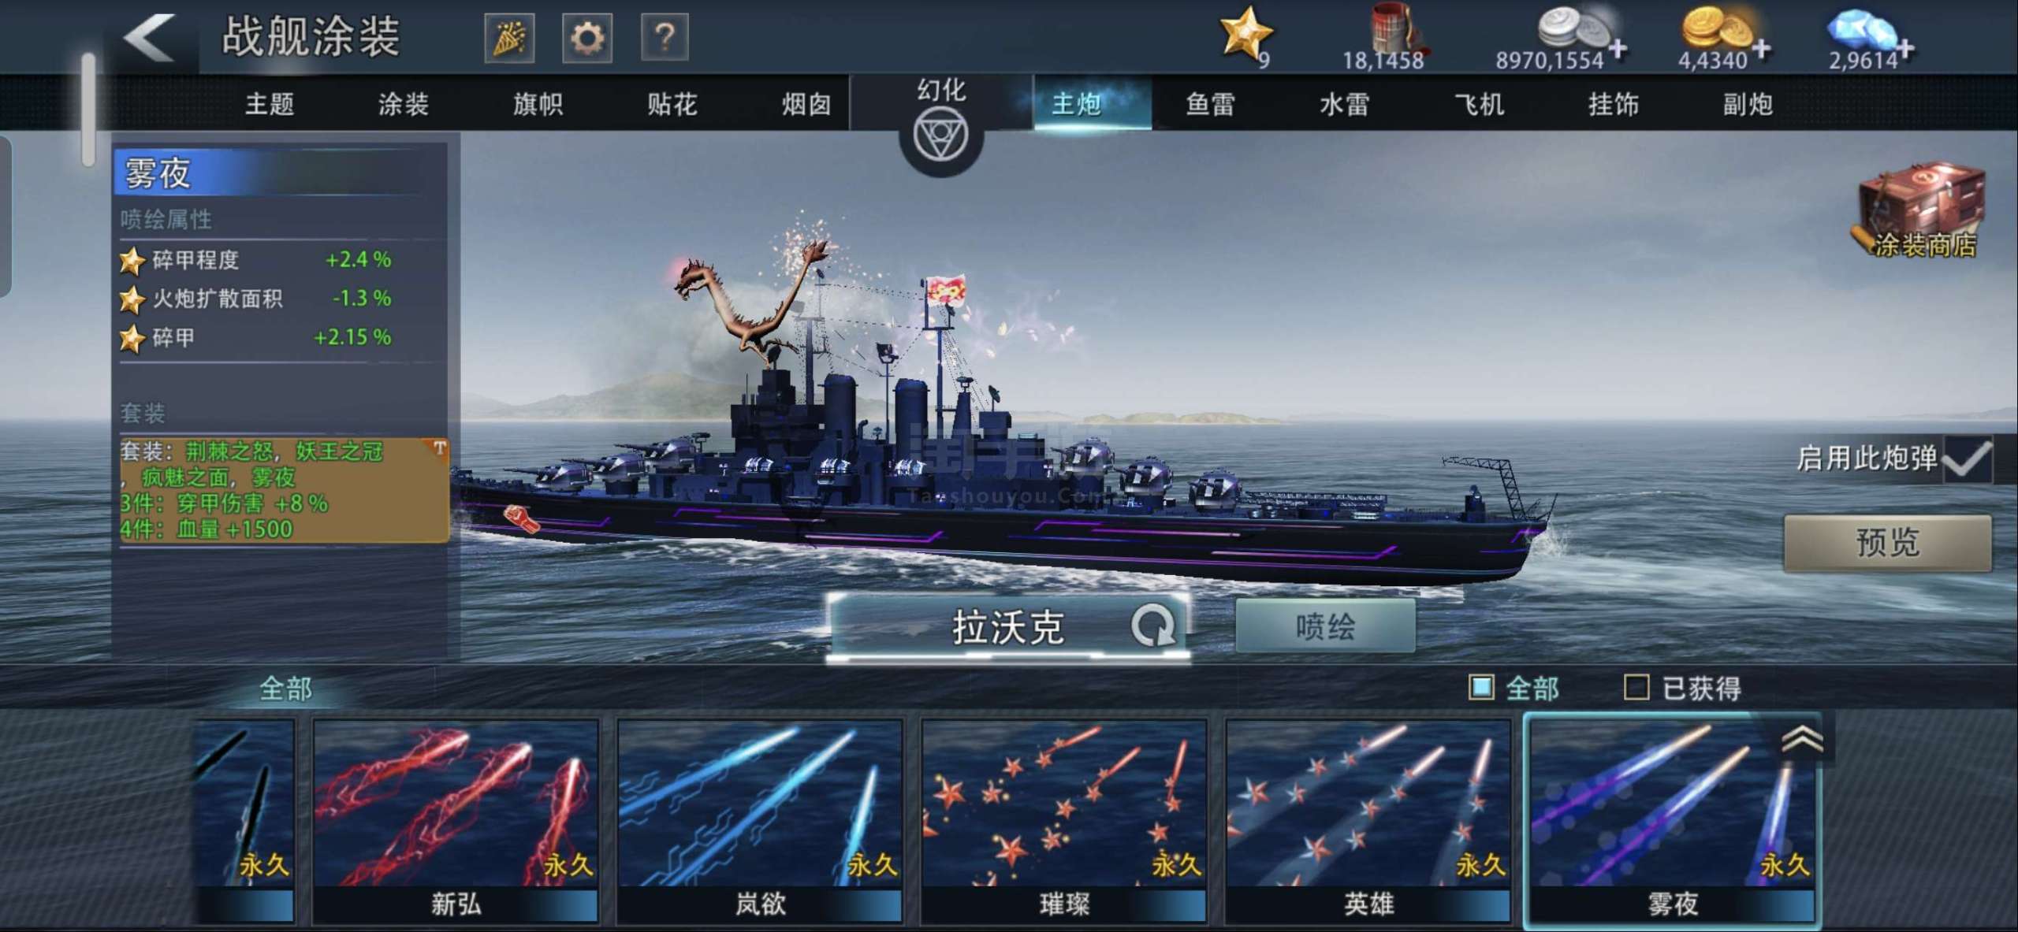The image size is (2018, 932).
Task: Open the party popper celebration icon
Action: (509, 37)
